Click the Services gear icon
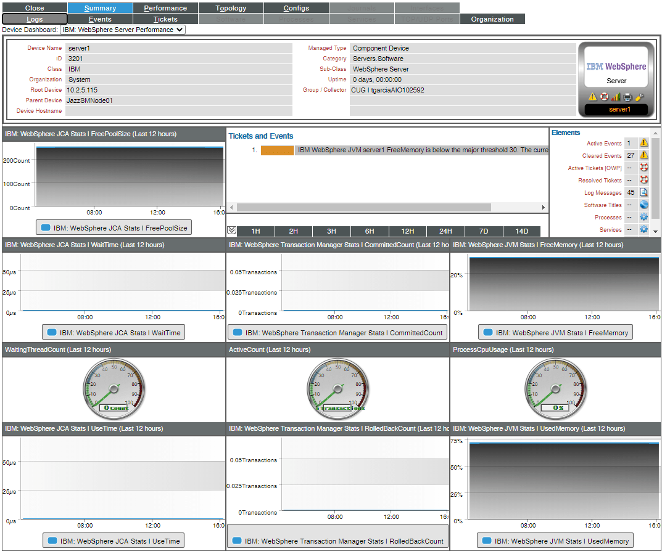The height and width of the screenshot is (559, 662). pyautogui.click(x=643, y=229)
